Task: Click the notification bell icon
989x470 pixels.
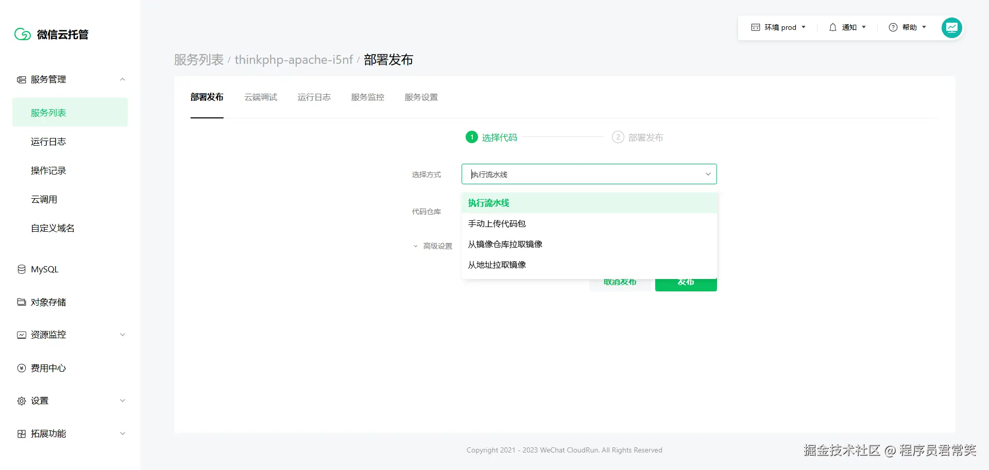Action: 833,27
